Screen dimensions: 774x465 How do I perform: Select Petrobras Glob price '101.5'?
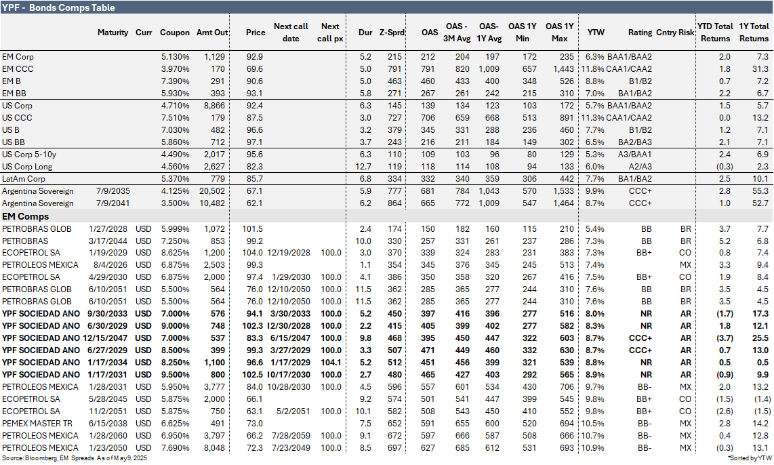(x=252, y=229)
